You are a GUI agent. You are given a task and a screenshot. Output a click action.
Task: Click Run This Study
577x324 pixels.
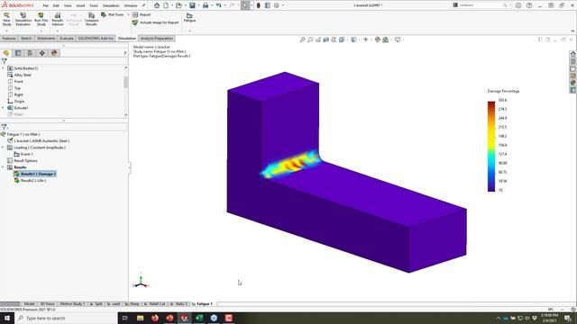[41, 18]
